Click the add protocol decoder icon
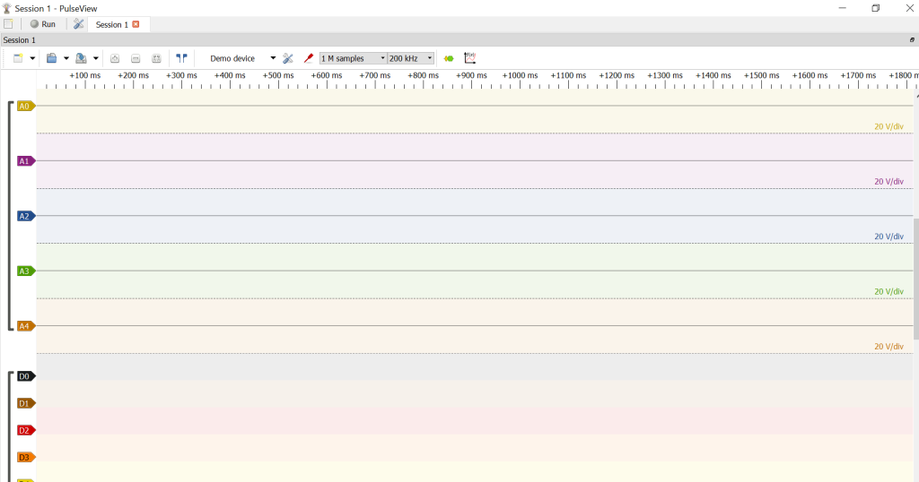Image resolution: width=919 pixels, height=482 pixels. [449, 58]
